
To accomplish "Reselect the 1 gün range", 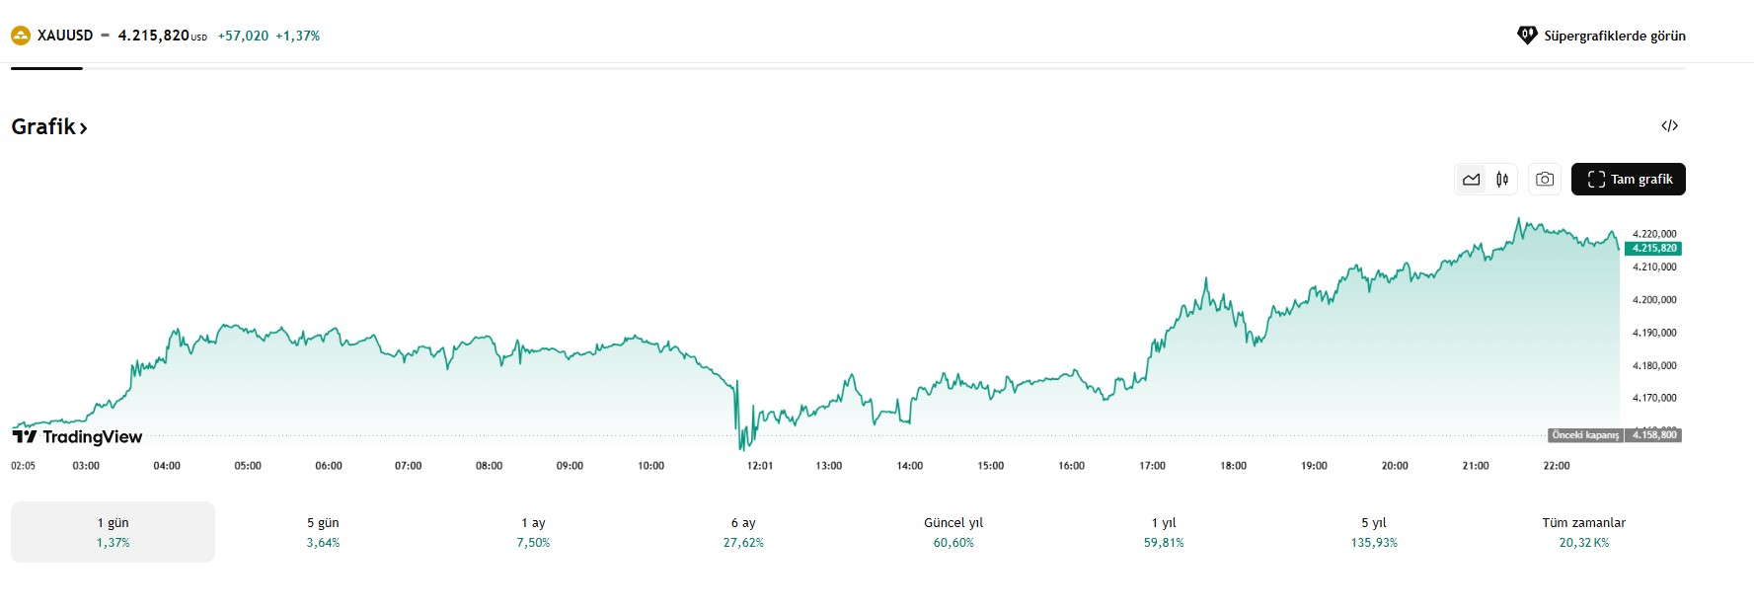I will [111, 532].
